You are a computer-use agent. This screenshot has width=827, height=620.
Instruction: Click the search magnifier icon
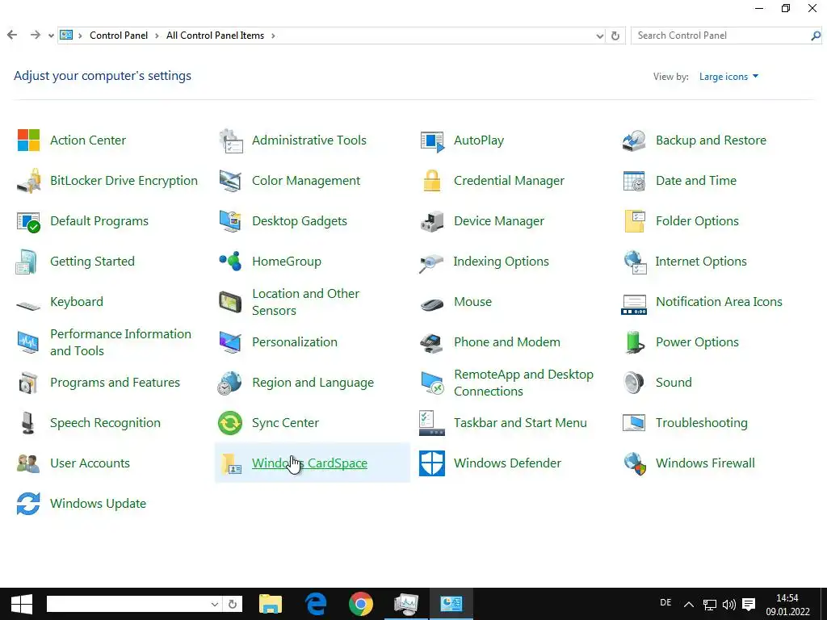tap(816, 36)
